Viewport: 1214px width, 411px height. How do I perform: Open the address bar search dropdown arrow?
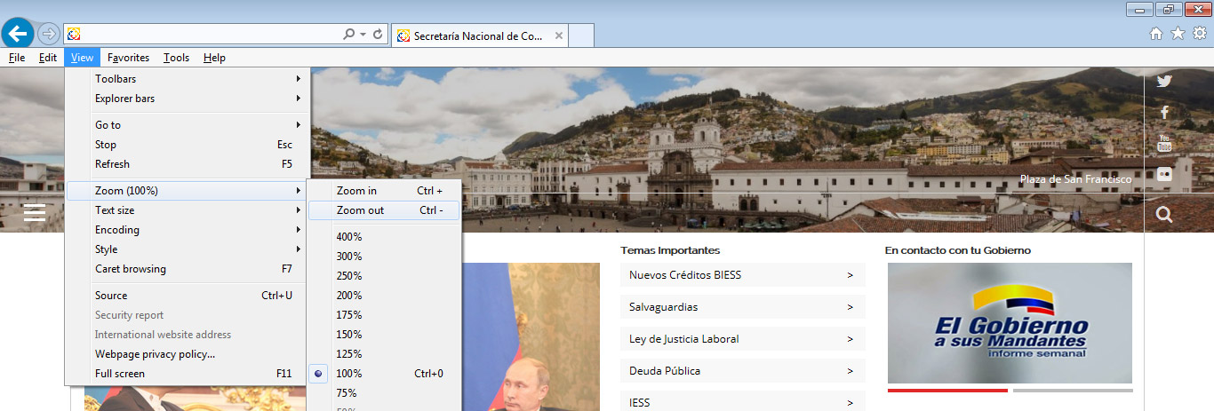point(363,35)
